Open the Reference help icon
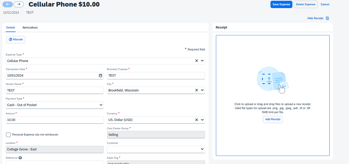 pos(20,158)
